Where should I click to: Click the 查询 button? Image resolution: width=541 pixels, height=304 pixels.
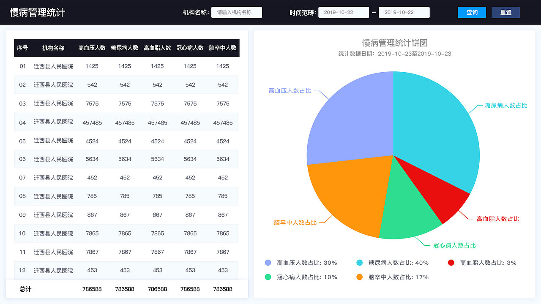pyautogui.click(x=472, y=12)
